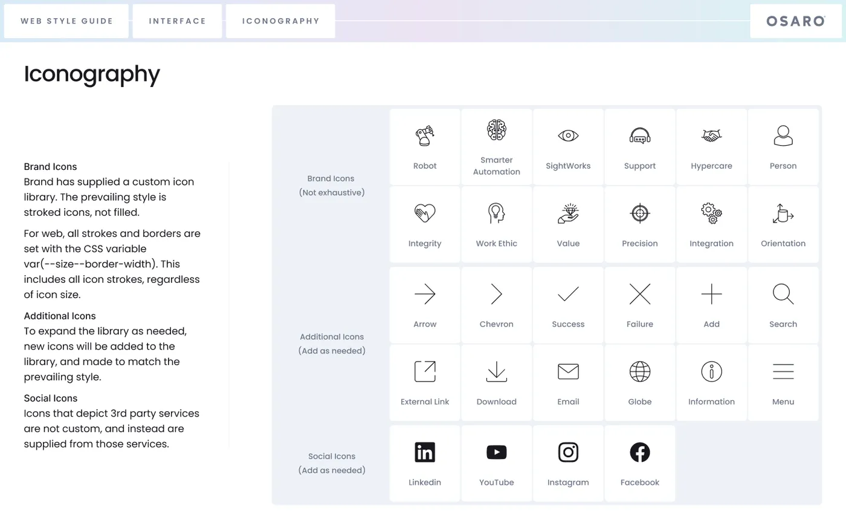The height and width of the screenshot is (529, 846).
Task: Select the Work Ethic lightbulb icon
Action: (497, 213)
